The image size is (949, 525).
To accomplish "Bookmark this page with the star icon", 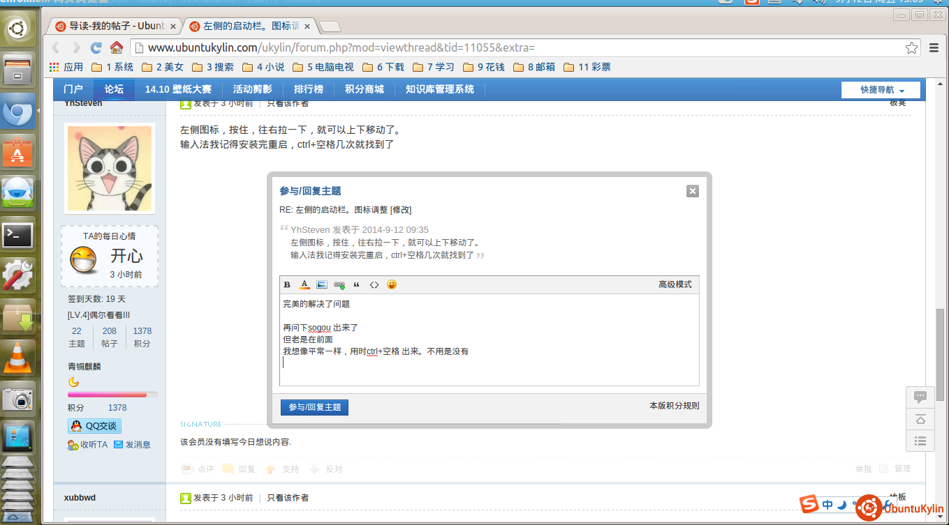I will [911, 48].
